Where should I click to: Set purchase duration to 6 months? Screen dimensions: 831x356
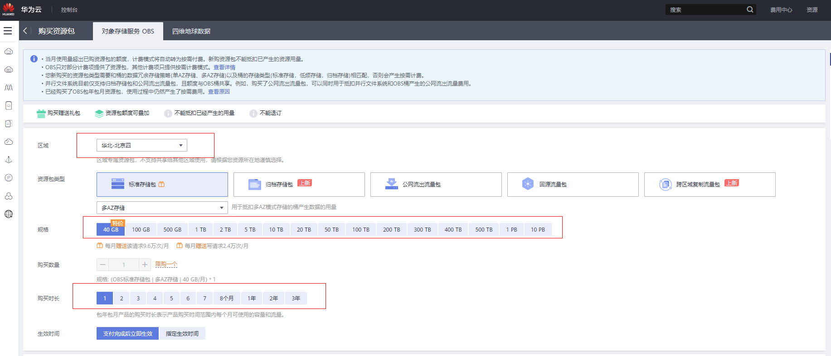point(188,298)
